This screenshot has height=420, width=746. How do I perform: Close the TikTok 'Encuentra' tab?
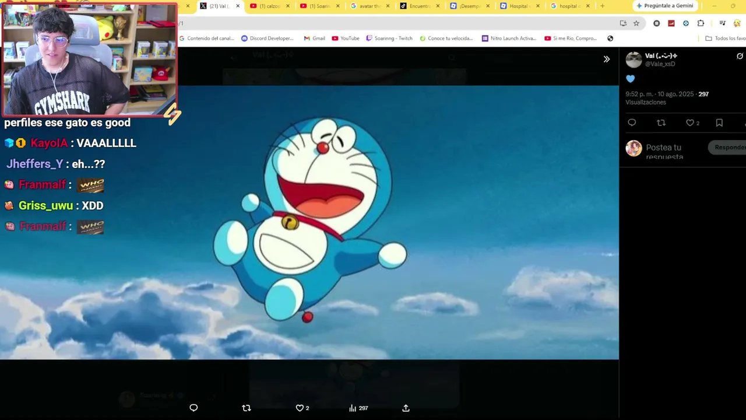click(x=438, y=6)
